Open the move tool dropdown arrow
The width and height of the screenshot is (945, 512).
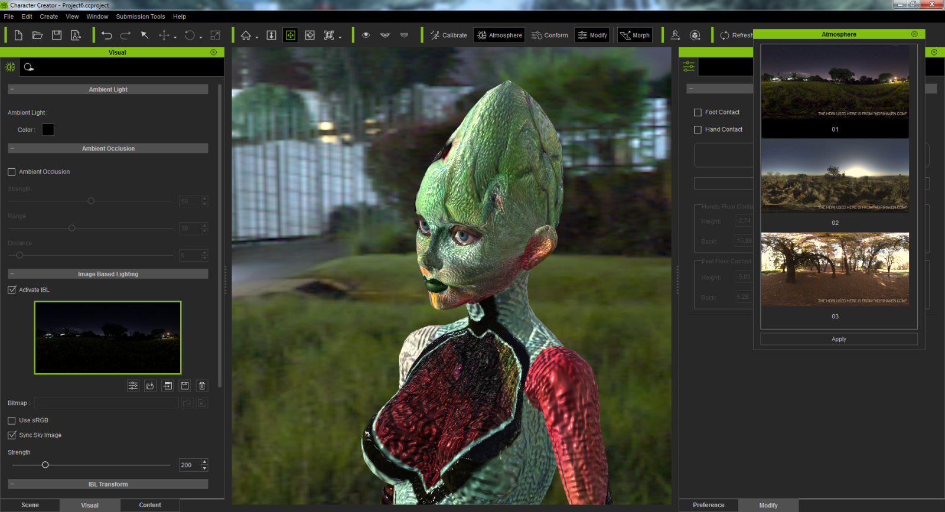[x=175, y=37]
